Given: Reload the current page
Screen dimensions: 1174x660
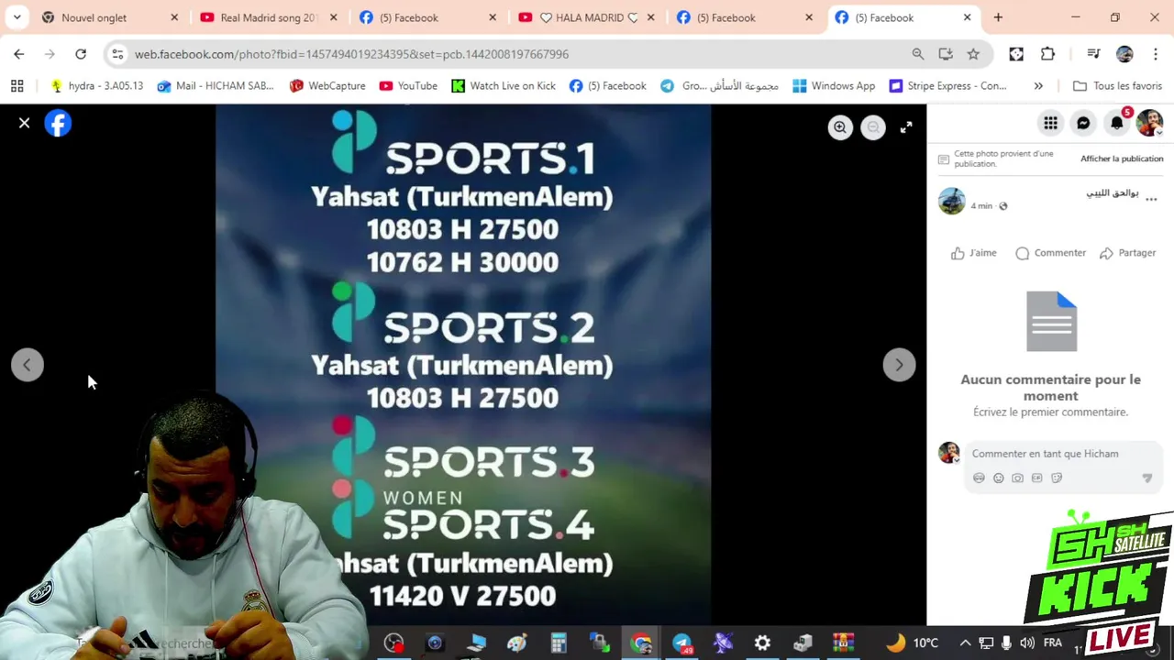Looking at the screenshot, I should tap(81, 54).
